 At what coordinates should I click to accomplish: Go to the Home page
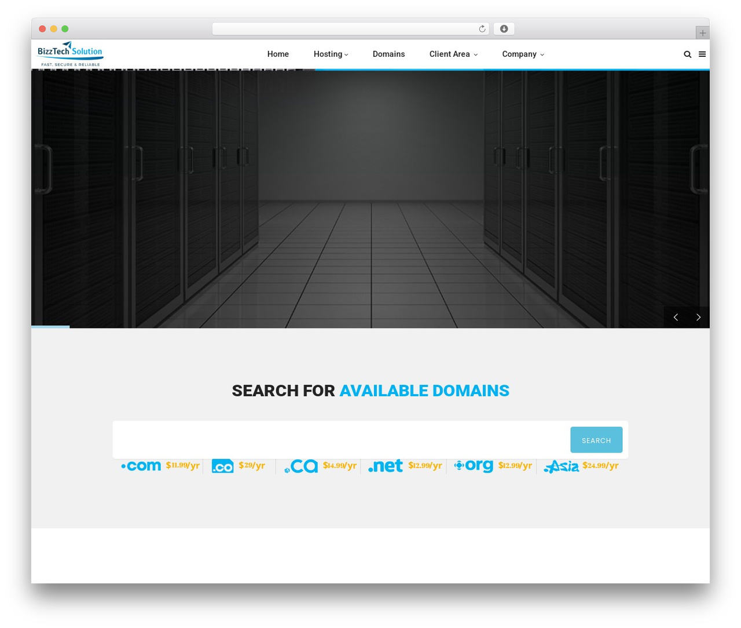pyautogui.click(x=278, y=54)
